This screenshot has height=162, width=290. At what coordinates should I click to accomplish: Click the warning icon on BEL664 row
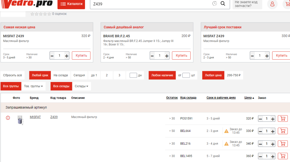(x=226, y=131)
